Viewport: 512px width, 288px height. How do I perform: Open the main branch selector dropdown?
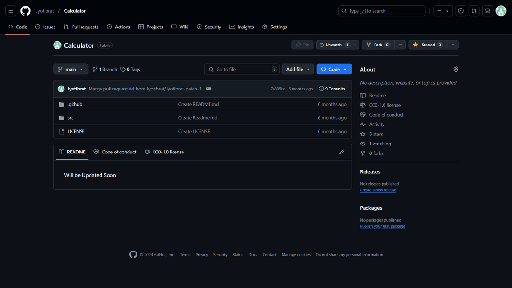71,69
